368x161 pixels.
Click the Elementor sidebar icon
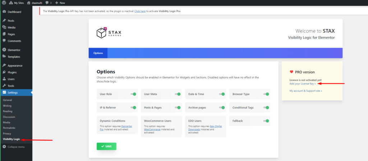pos(4,50)
